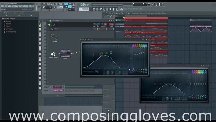Expand Remote control folder in browser
Screen dimensions: 216x122
11,32
